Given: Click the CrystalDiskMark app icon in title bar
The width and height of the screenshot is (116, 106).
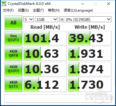Looking at the screenshot, I should point(4,4).
